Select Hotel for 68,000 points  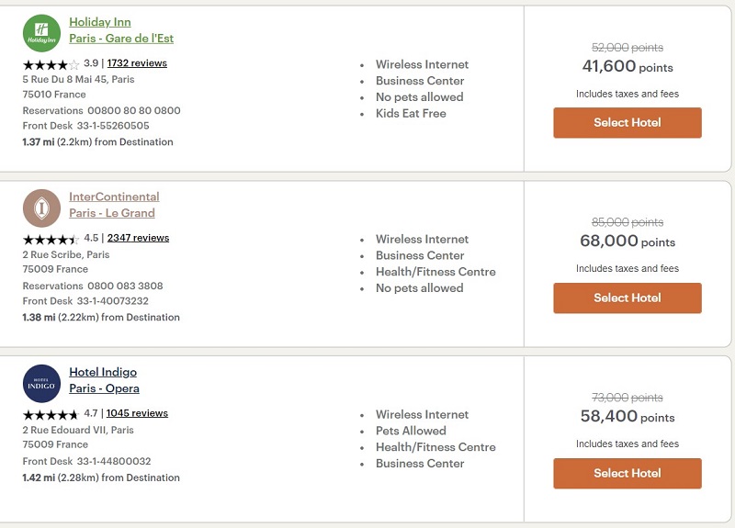click(x=628, y=298)
